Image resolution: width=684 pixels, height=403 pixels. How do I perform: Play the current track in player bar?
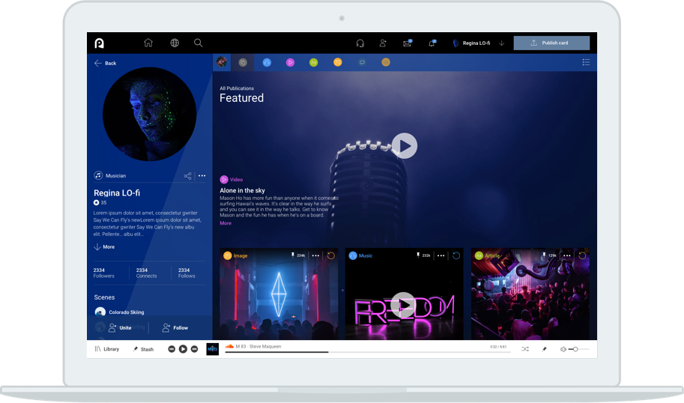tap(183, 349)
